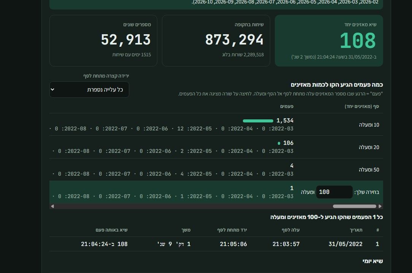Click the horizontal scrollbar left arrow
The height and width of the screenshot is (273, 412).
click(x=52, y=206)
